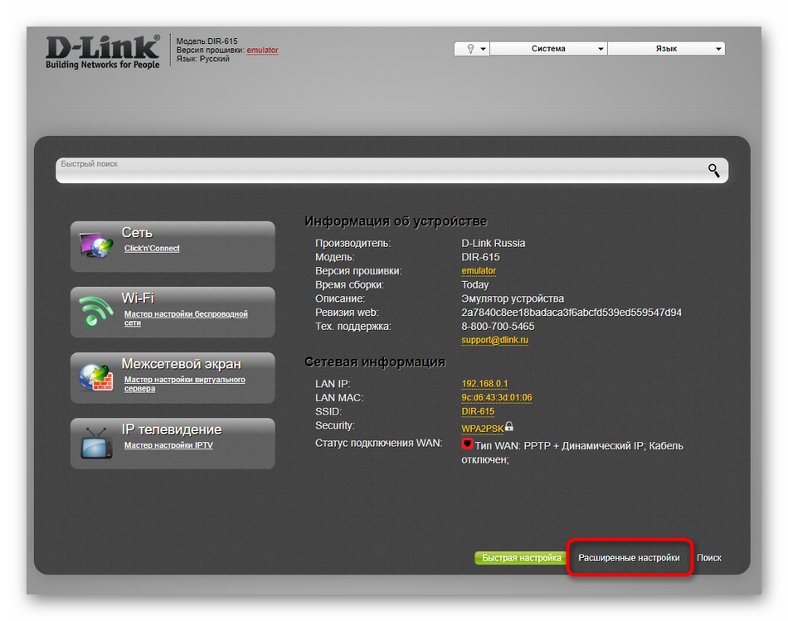Select the Быстрая настройка tab
Image resolution: width=788 pixels, height=621 pixels.
pos(521,558)
